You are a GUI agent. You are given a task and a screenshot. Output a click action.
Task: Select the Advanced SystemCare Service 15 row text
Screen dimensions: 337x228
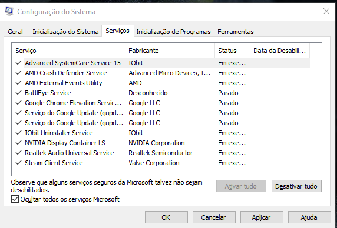tap(73, 63)
